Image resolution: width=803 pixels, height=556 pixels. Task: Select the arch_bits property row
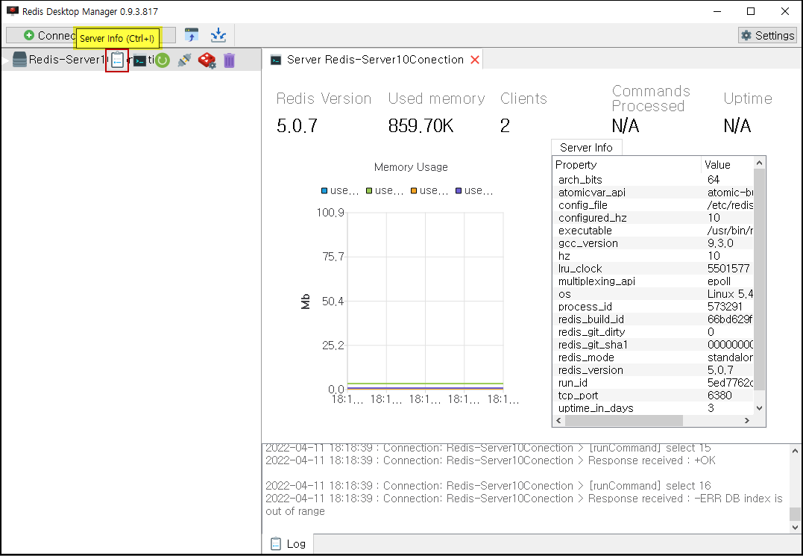(653, 180)
